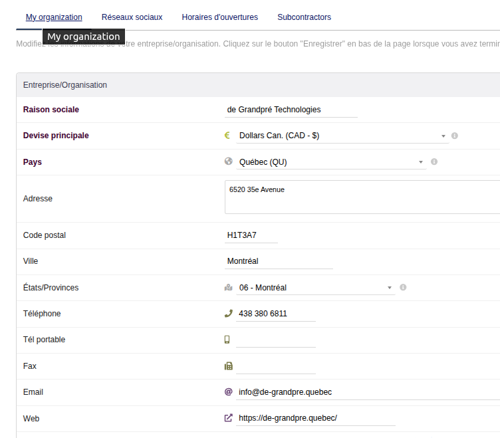Click info icon next to province dropdown
Screen dimensions: 500x438
403,288
